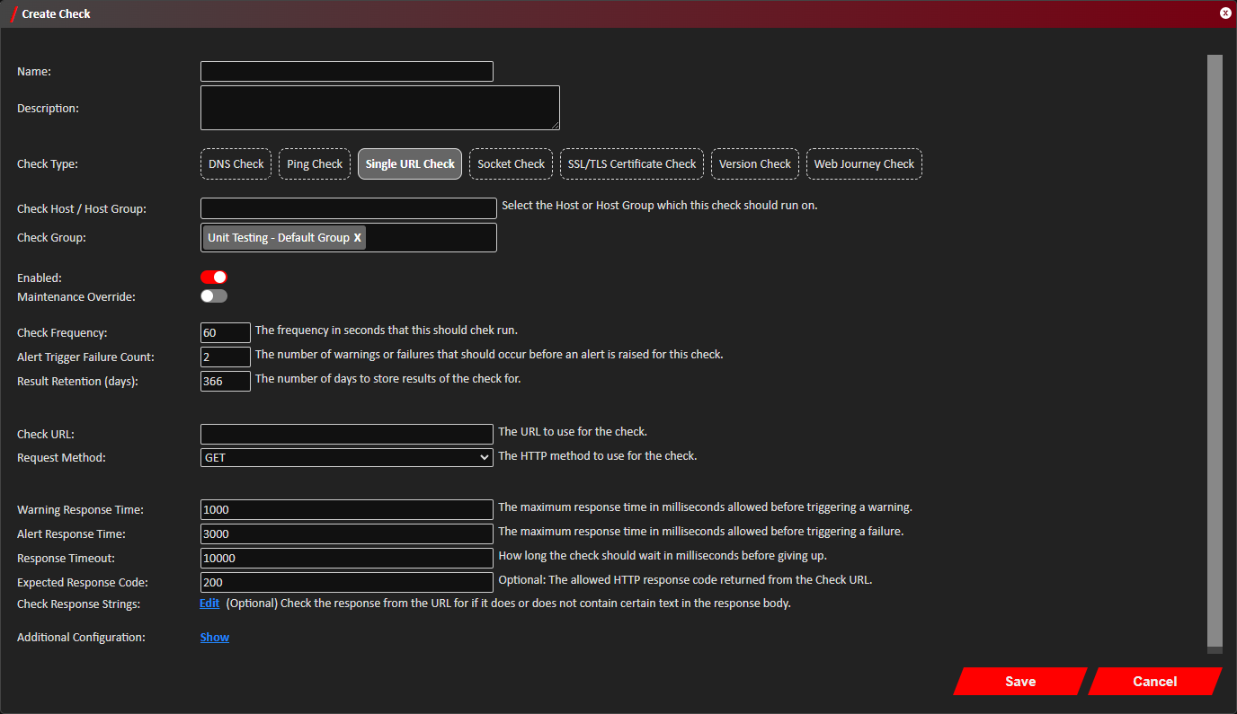Click the 'Request Method:' label
Image resolution: width=1237 pixels, height=714 pixels.
point(61,458)
